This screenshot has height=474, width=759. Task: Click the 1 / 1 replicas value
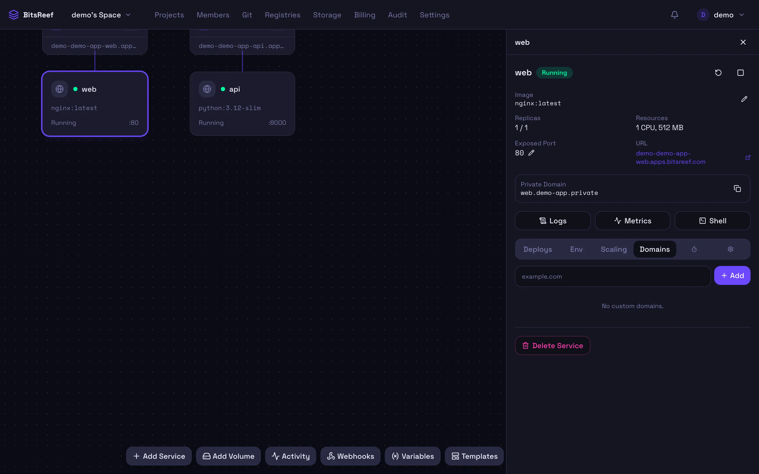(521, 128)
